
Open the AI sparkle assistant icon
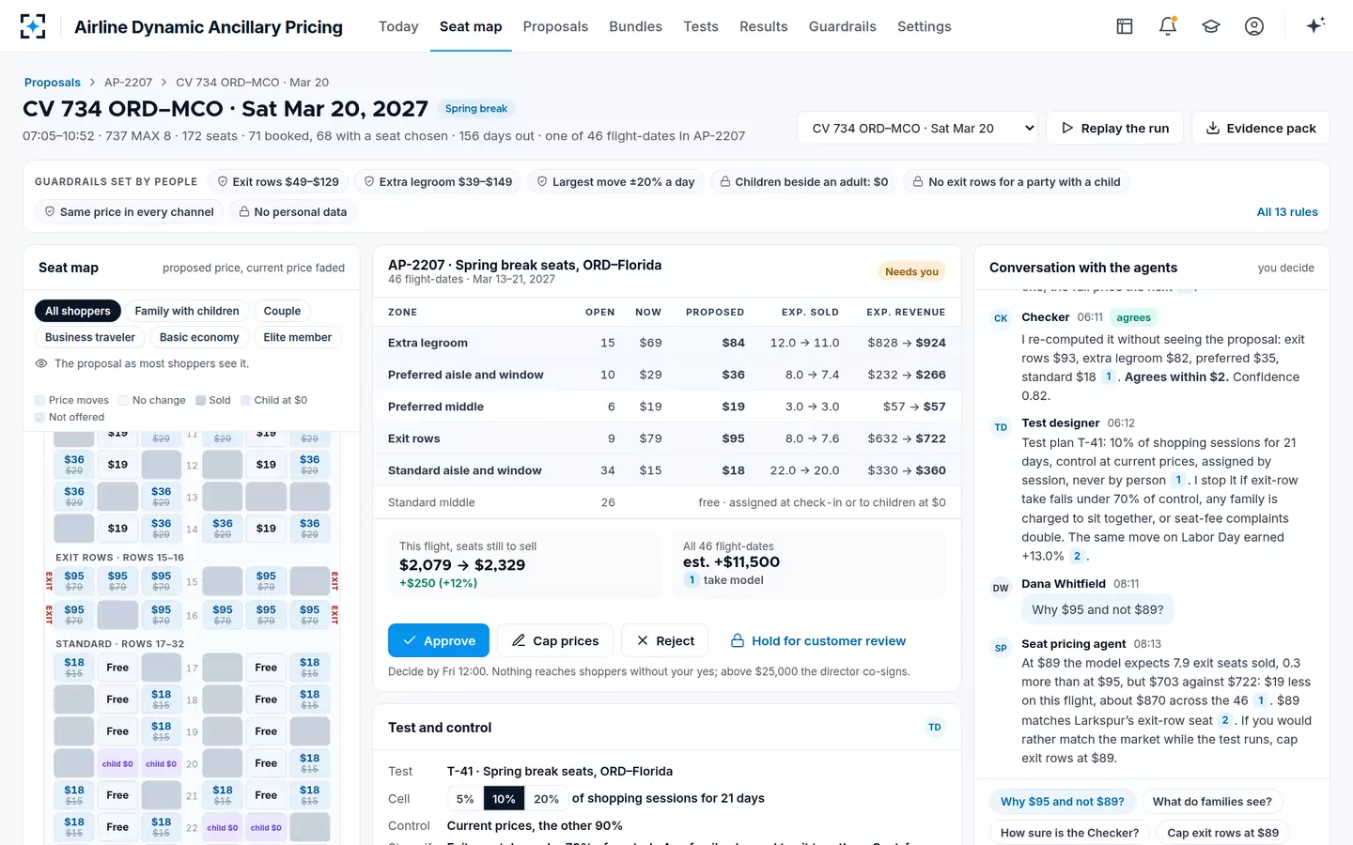pos(1315,25)
